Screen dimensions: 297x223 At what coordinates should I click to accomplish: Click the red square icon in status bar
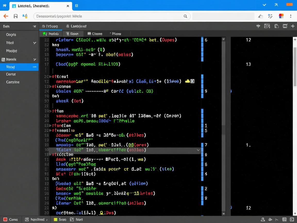tap(5, 219)
